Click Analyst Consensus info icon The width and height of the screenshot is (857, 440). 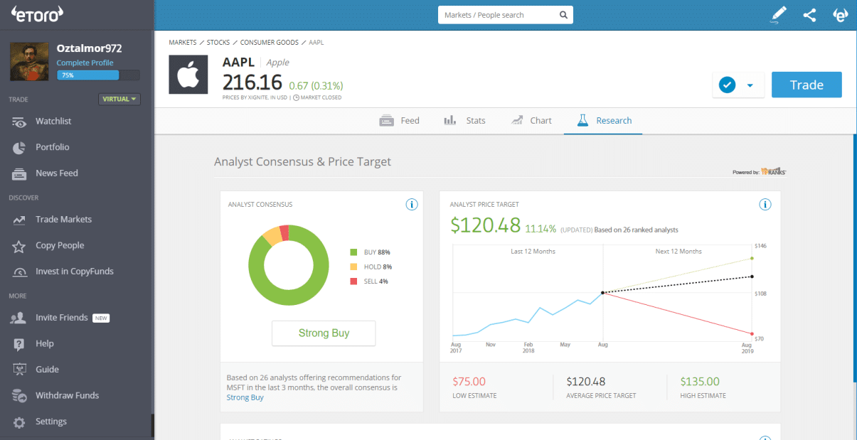click(x=411, y=205)
